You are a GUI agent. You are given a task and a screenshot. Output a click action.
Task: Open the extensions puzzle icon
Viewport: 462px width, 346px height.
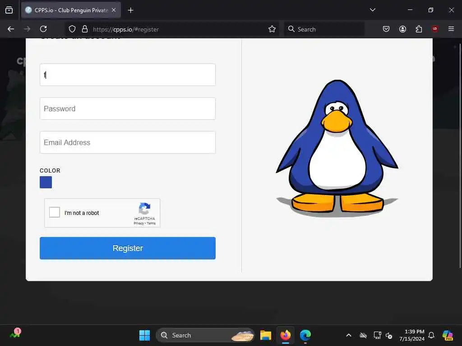click(419, 29)
